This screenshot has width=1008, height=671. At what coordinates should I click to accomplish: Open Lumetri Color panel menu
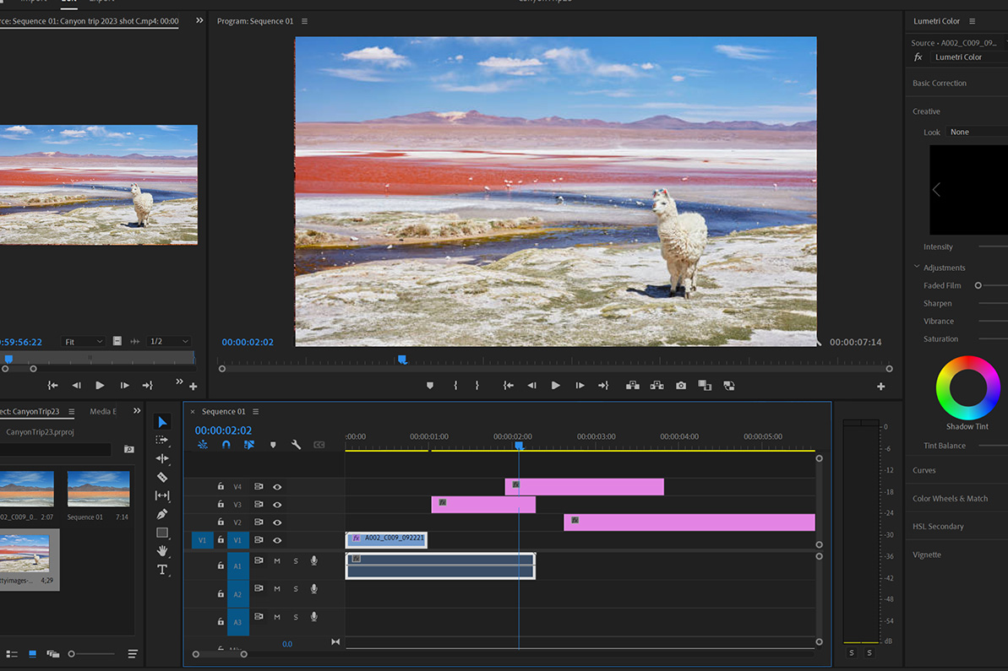(972, 21)
